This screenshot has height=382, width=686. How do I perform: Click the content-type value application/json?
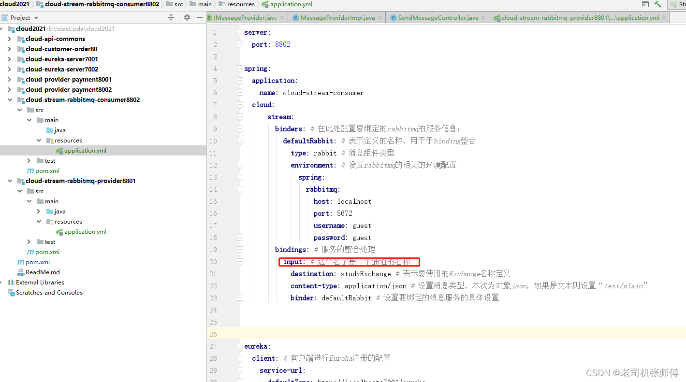click(x=376, y=286)
